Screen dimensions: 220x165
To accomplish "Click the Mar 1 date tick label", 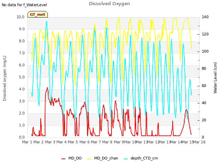I will click(27, 142).
